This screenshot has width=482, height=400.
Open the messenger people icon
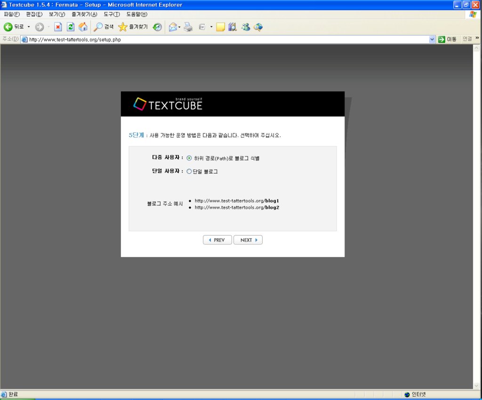(x=245, y=27)
